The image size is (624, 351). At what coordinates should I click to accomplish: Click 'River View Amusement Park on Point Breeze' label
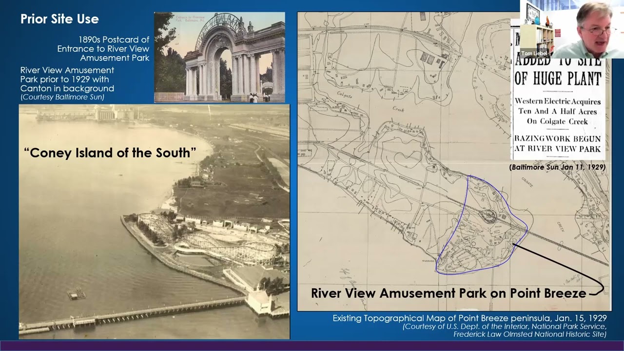[x=448, y=293]
